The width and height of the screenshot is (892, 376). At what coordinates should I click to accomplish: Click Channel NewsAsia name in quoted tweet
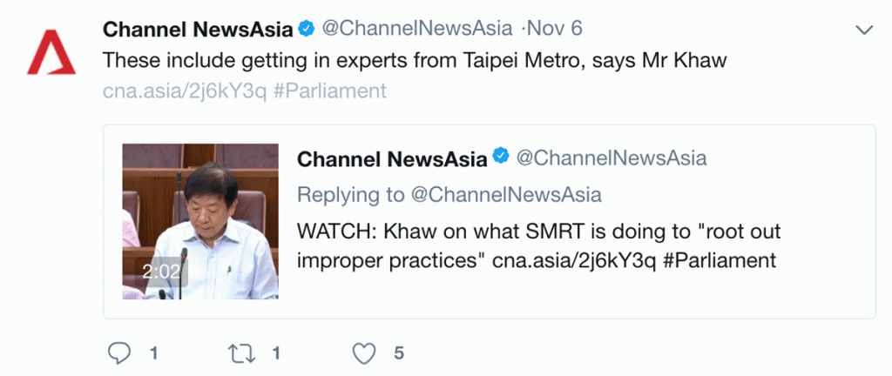pyautogui.click(x=392, y=158)
